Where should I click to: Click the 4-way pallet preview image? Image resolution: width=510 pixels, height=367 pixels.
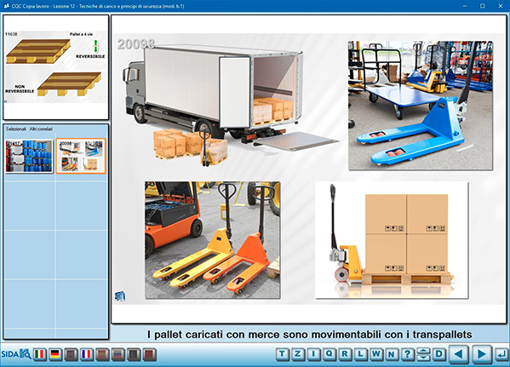pyautogui.click(x=55, y=66)
